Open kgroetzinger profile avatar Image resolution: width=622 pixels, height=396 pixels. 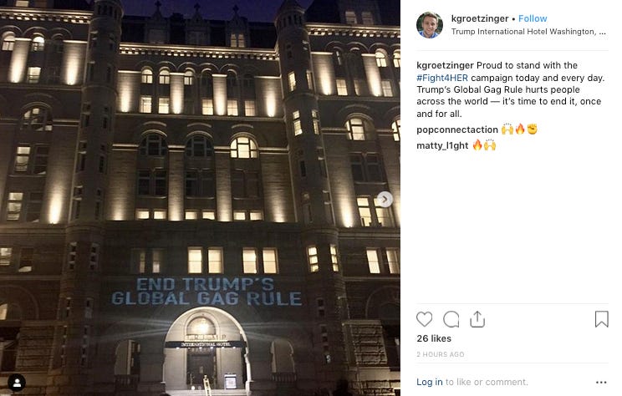click(x=430, y=25)
